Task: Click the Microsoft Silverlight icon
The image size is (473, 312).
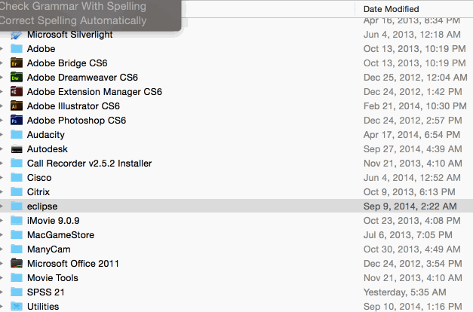Action: [x=17, y=35]
